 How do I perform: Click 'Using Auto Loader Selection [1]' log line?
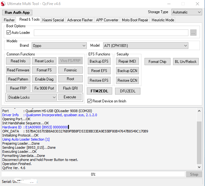coord(26,139)
